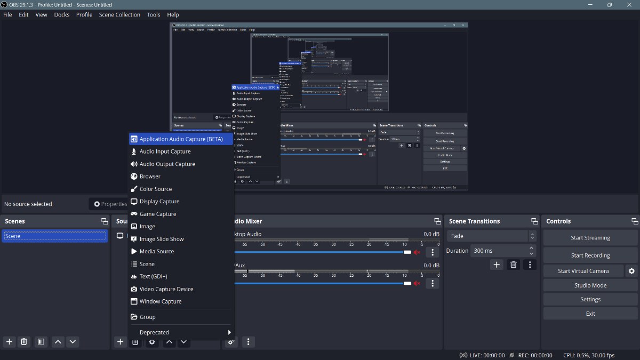Screen dimensions: 640x360
Task: Click the LIVE stream status icon
Action: (x=463, y=355)
